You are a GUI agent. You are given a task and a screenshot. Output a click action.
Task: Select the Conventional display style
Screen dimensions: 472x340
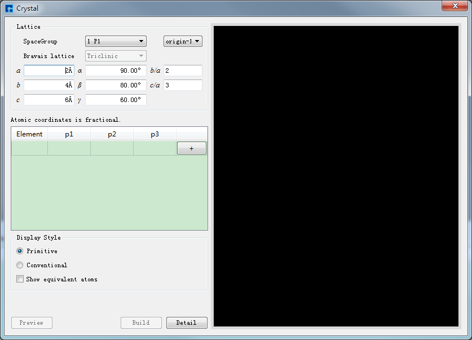coord(20,265)
